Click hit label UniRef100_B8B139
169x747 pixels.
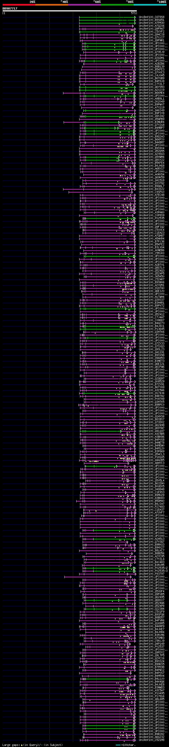click(x=152, y=67)
